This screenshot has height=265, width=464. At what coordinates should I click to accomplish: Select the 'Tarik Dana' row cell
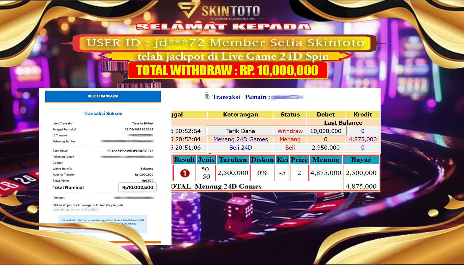[241, 131]
